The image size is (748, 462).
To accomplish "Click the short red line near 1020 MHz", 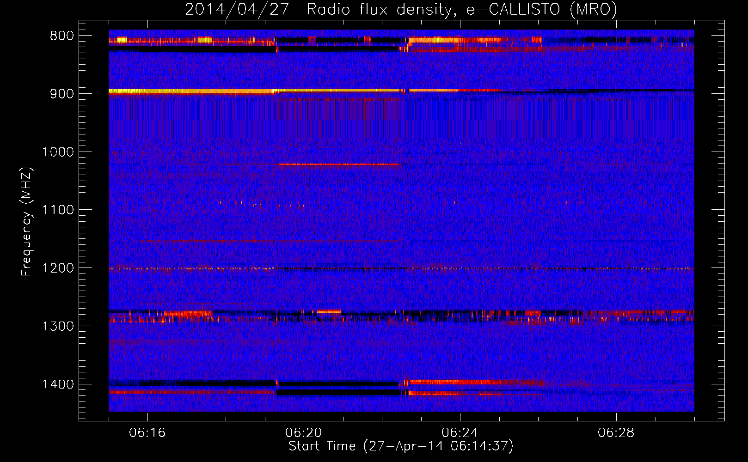I will click(x=338, y=164).
